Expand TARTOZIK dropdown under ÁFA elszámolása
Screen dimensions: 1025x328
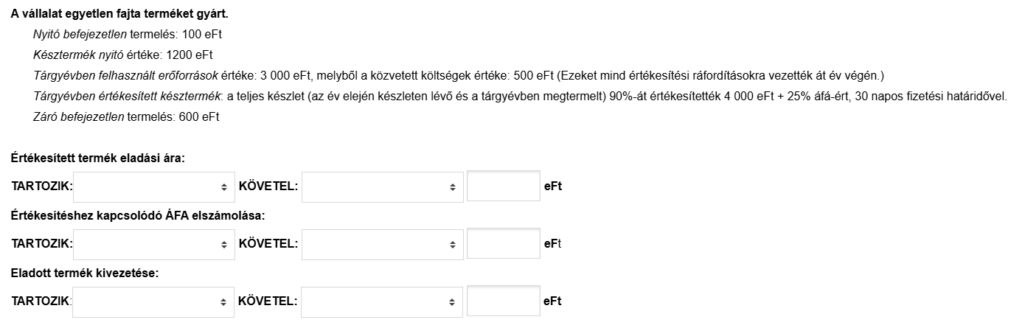coord(154,244)
